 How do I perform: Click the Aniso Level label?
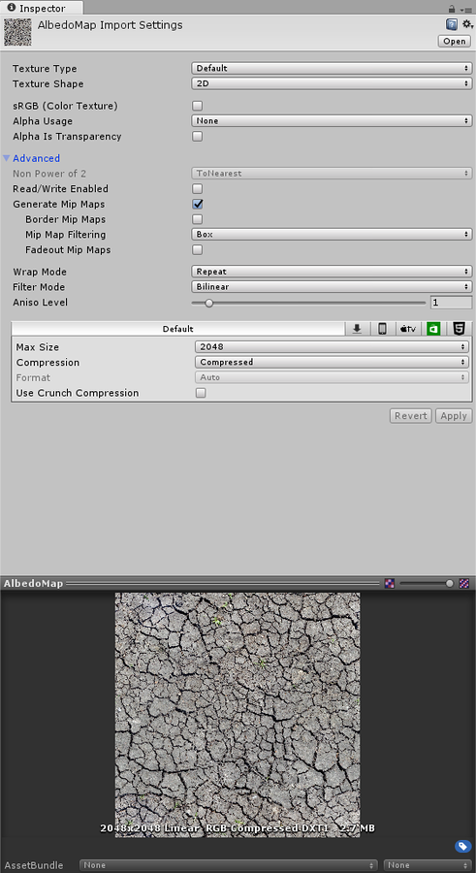click(40, 303)
